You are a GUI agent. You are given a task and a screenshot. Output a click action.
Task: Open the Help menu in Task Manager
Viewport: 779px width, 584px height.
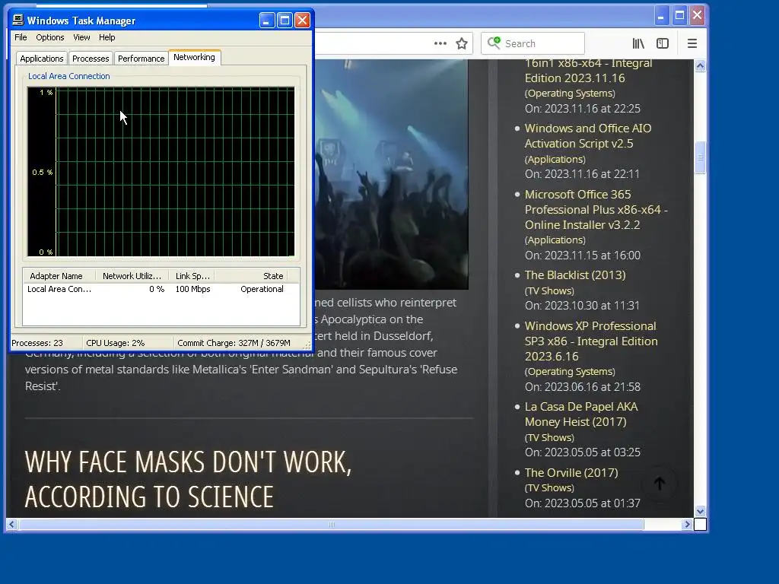[107, 37]
